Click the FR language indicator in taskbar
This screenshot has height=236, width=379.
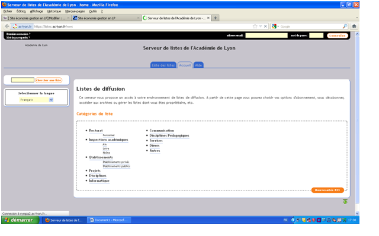[x=285, y=220]
